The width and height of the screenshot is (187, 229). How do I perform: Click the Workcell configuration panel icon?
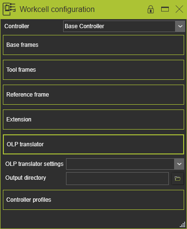click(9, 9)
